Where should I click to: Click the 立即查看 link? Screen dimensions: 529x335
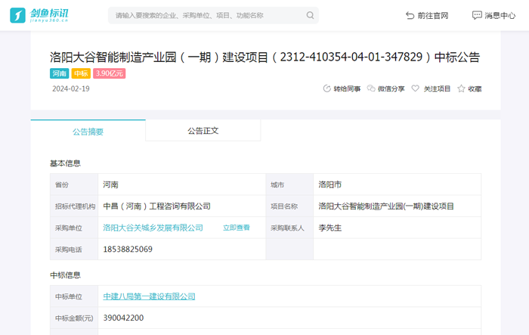click(236, 228)
